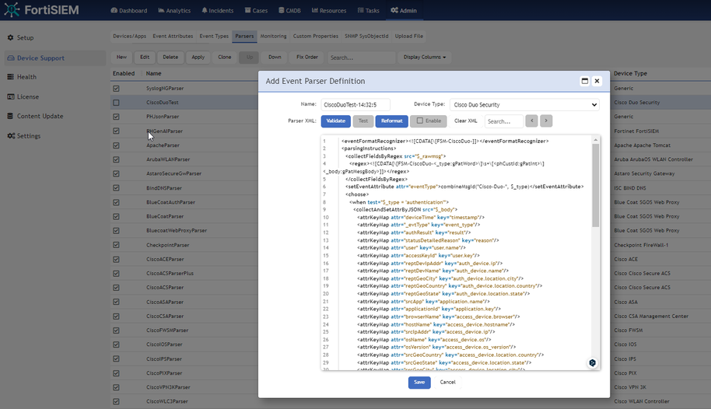
Task: Switch to the Monitoring tab
Action: click(273, 37)
